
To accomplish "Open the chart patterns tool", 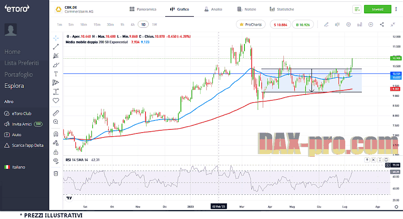I will 56,82.
